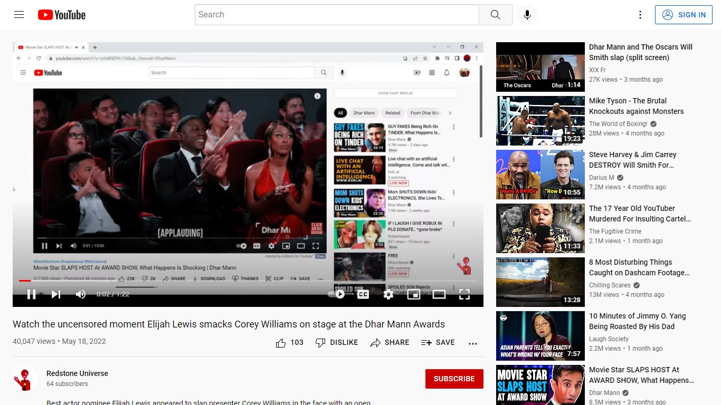This screenshot has width=721, height=405.
Task: Visit the Darius M channel
Action: click(602, 178)
